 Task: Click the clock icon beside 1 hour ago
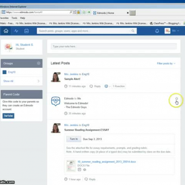(66, 179)
